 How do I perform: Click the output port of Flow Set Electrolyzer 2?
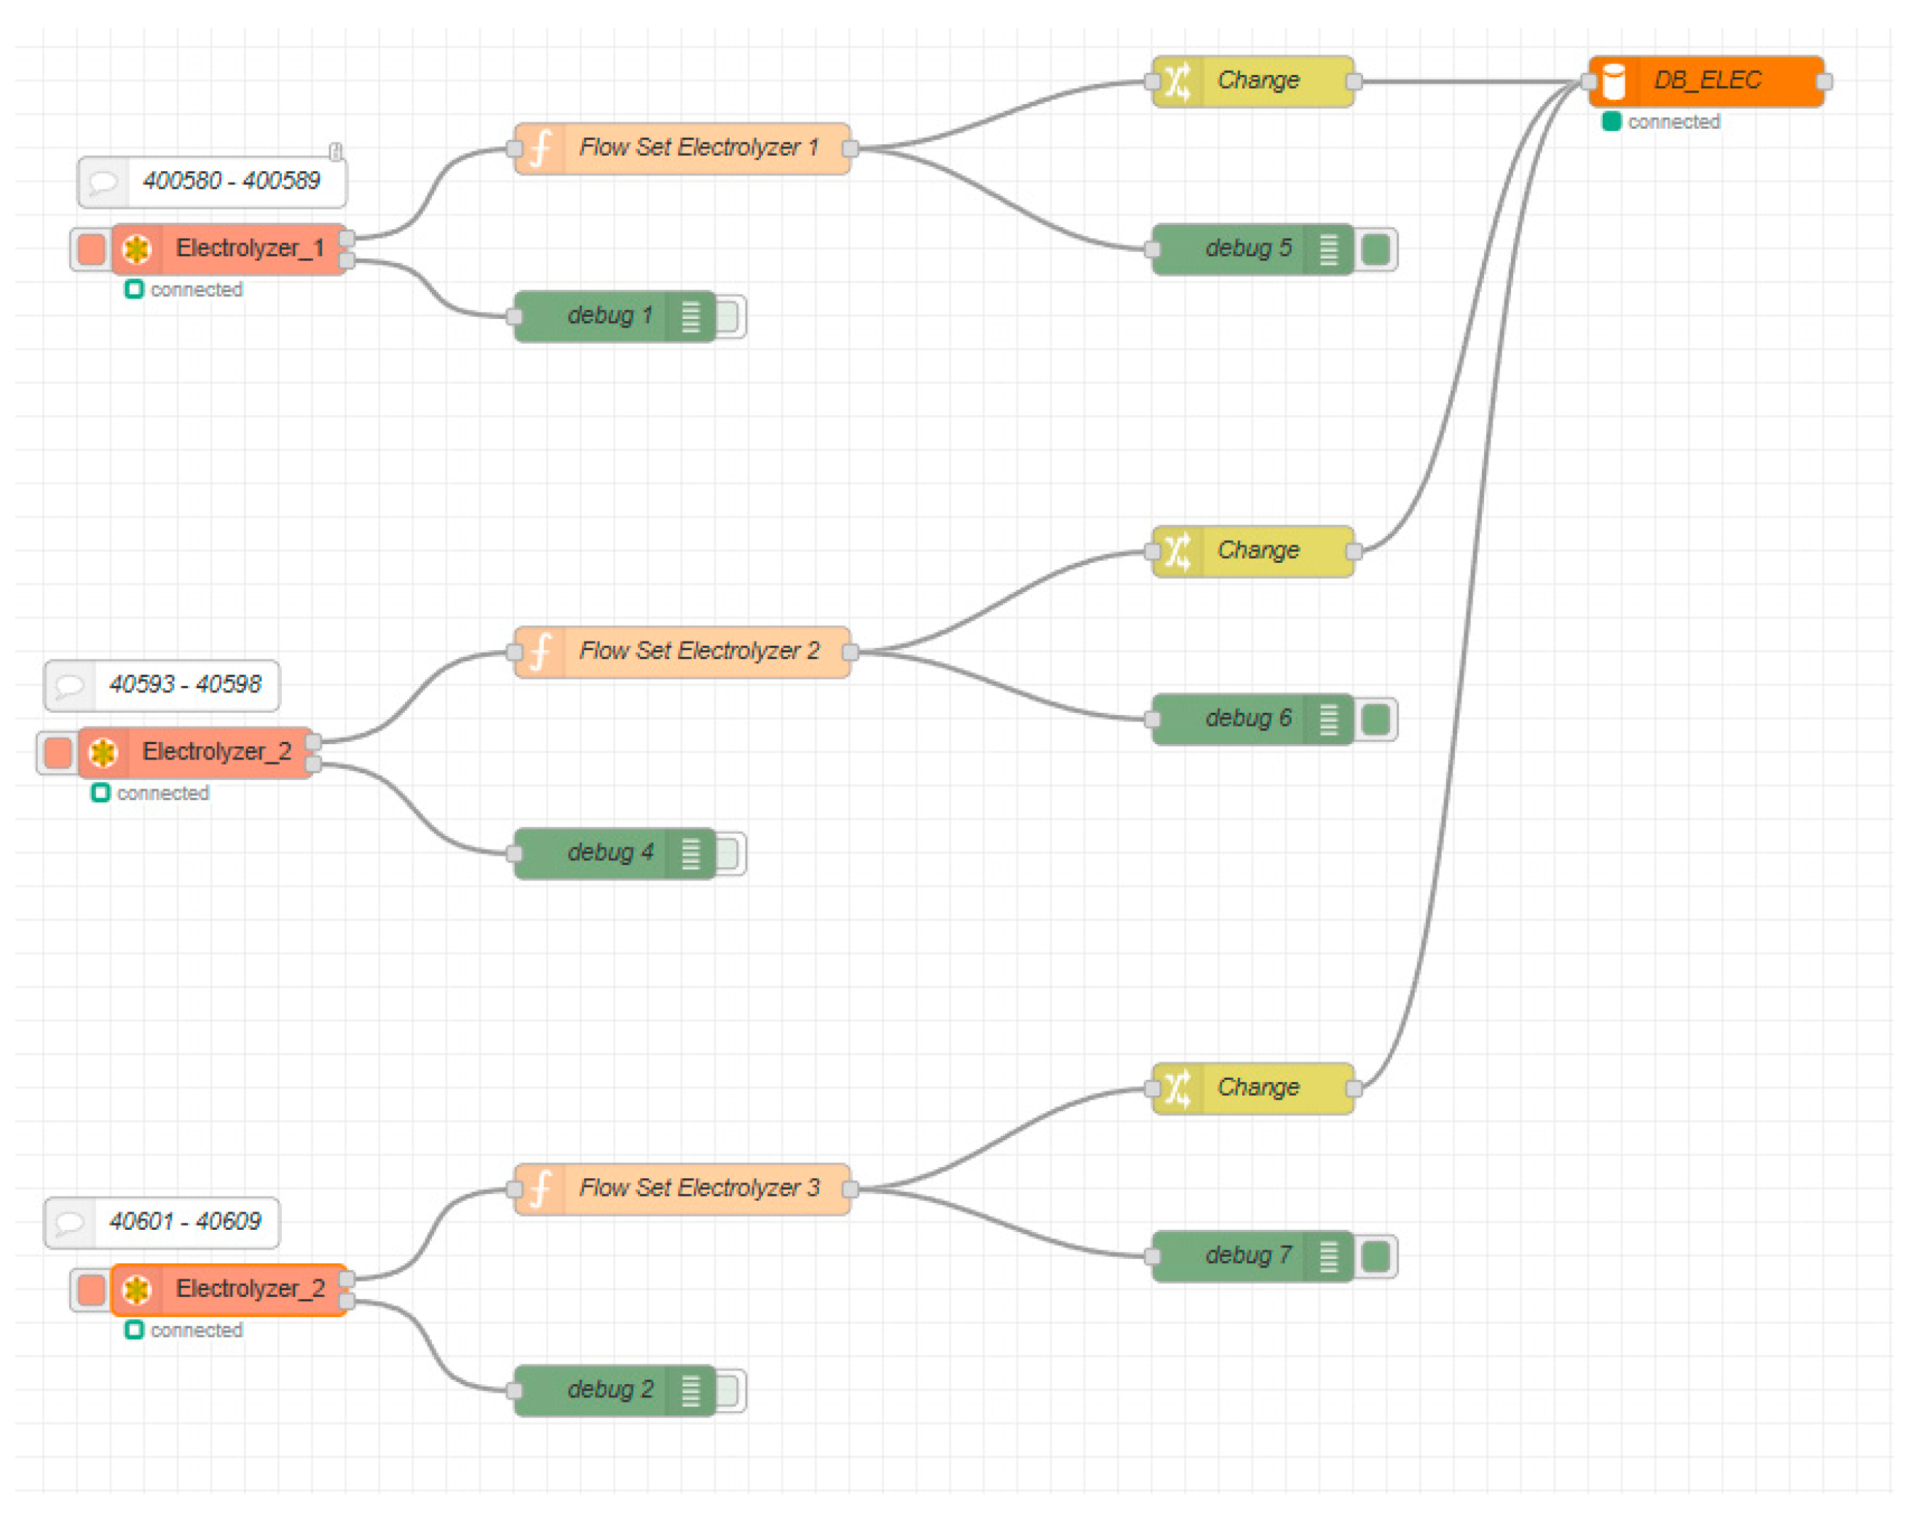pyautogui.click(x=851, y=652)
